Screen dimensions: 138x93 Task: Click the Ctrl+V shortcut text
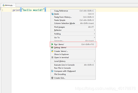click(x=91, y=14)
